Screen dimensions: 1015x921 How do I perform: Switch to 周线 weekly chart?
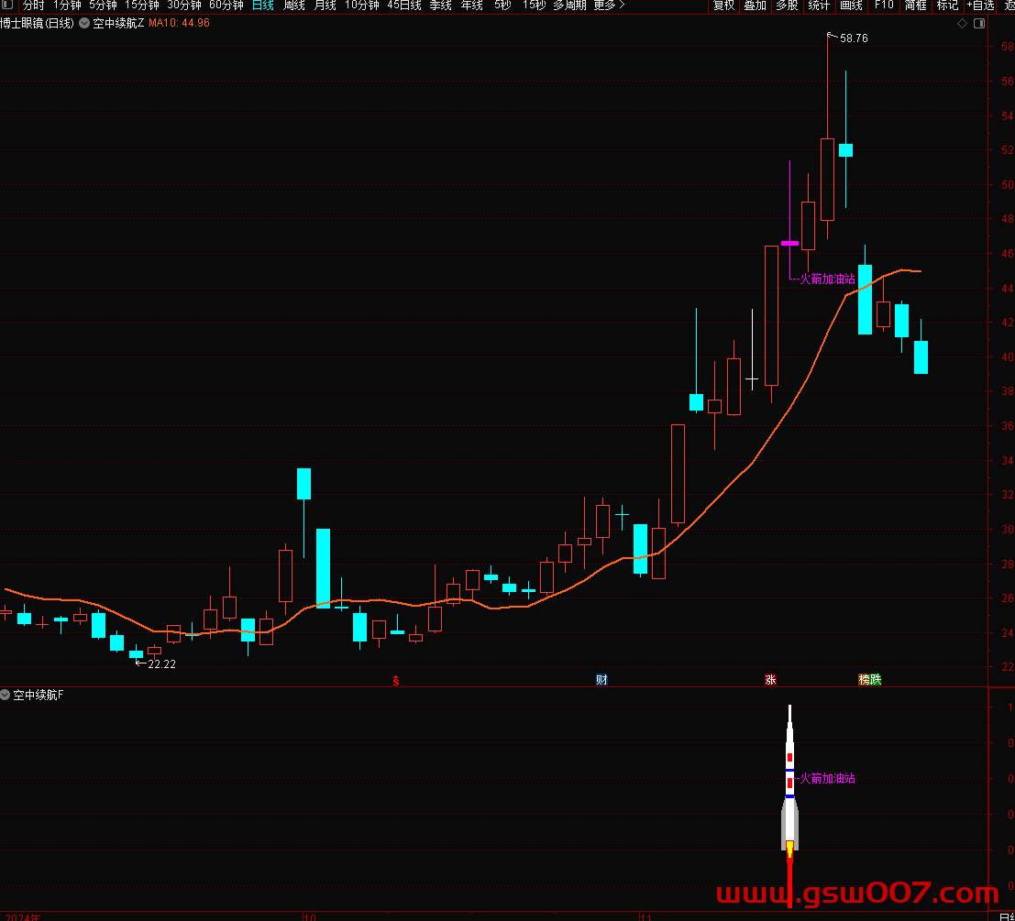(x=294, y=5)
